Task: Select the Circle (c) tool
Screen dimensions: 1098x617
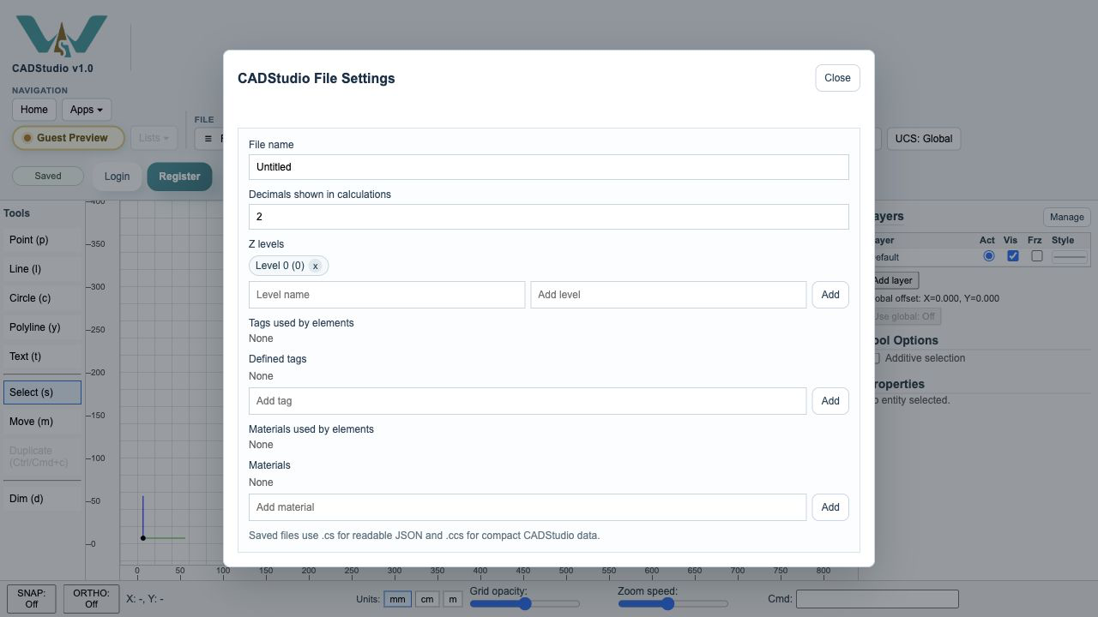Action: pos(42,298)
